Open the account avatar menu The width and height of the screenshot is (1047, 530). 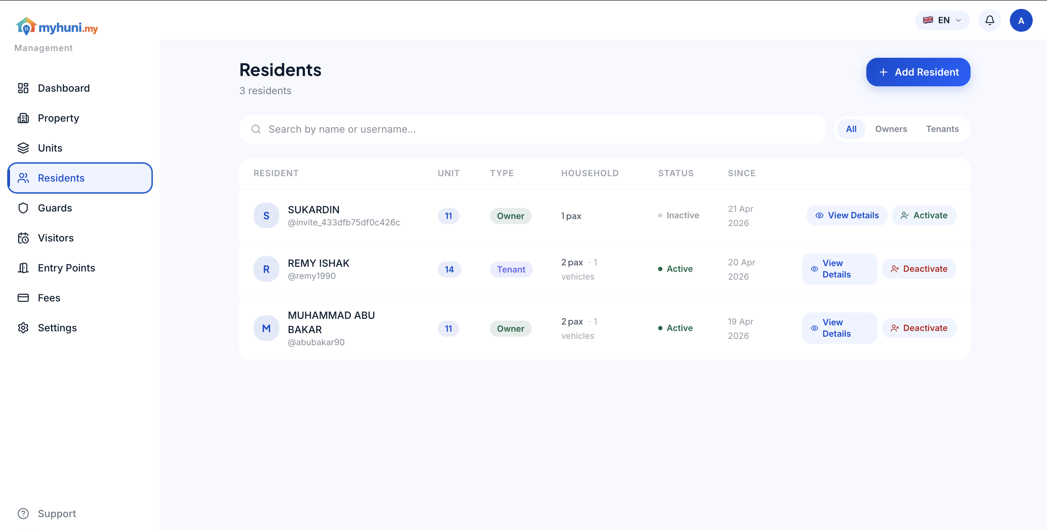pos(1022,20)
